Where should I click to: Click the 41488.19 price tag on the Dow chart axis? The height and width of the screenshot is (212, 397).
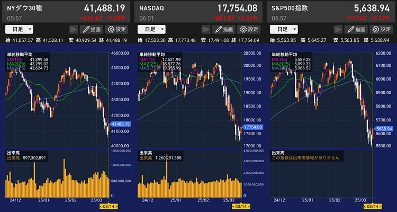point(119,124)
